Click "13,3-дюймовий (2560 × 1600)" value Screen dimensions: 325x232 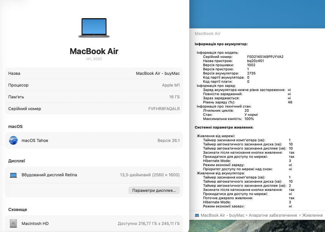point(150,175)
